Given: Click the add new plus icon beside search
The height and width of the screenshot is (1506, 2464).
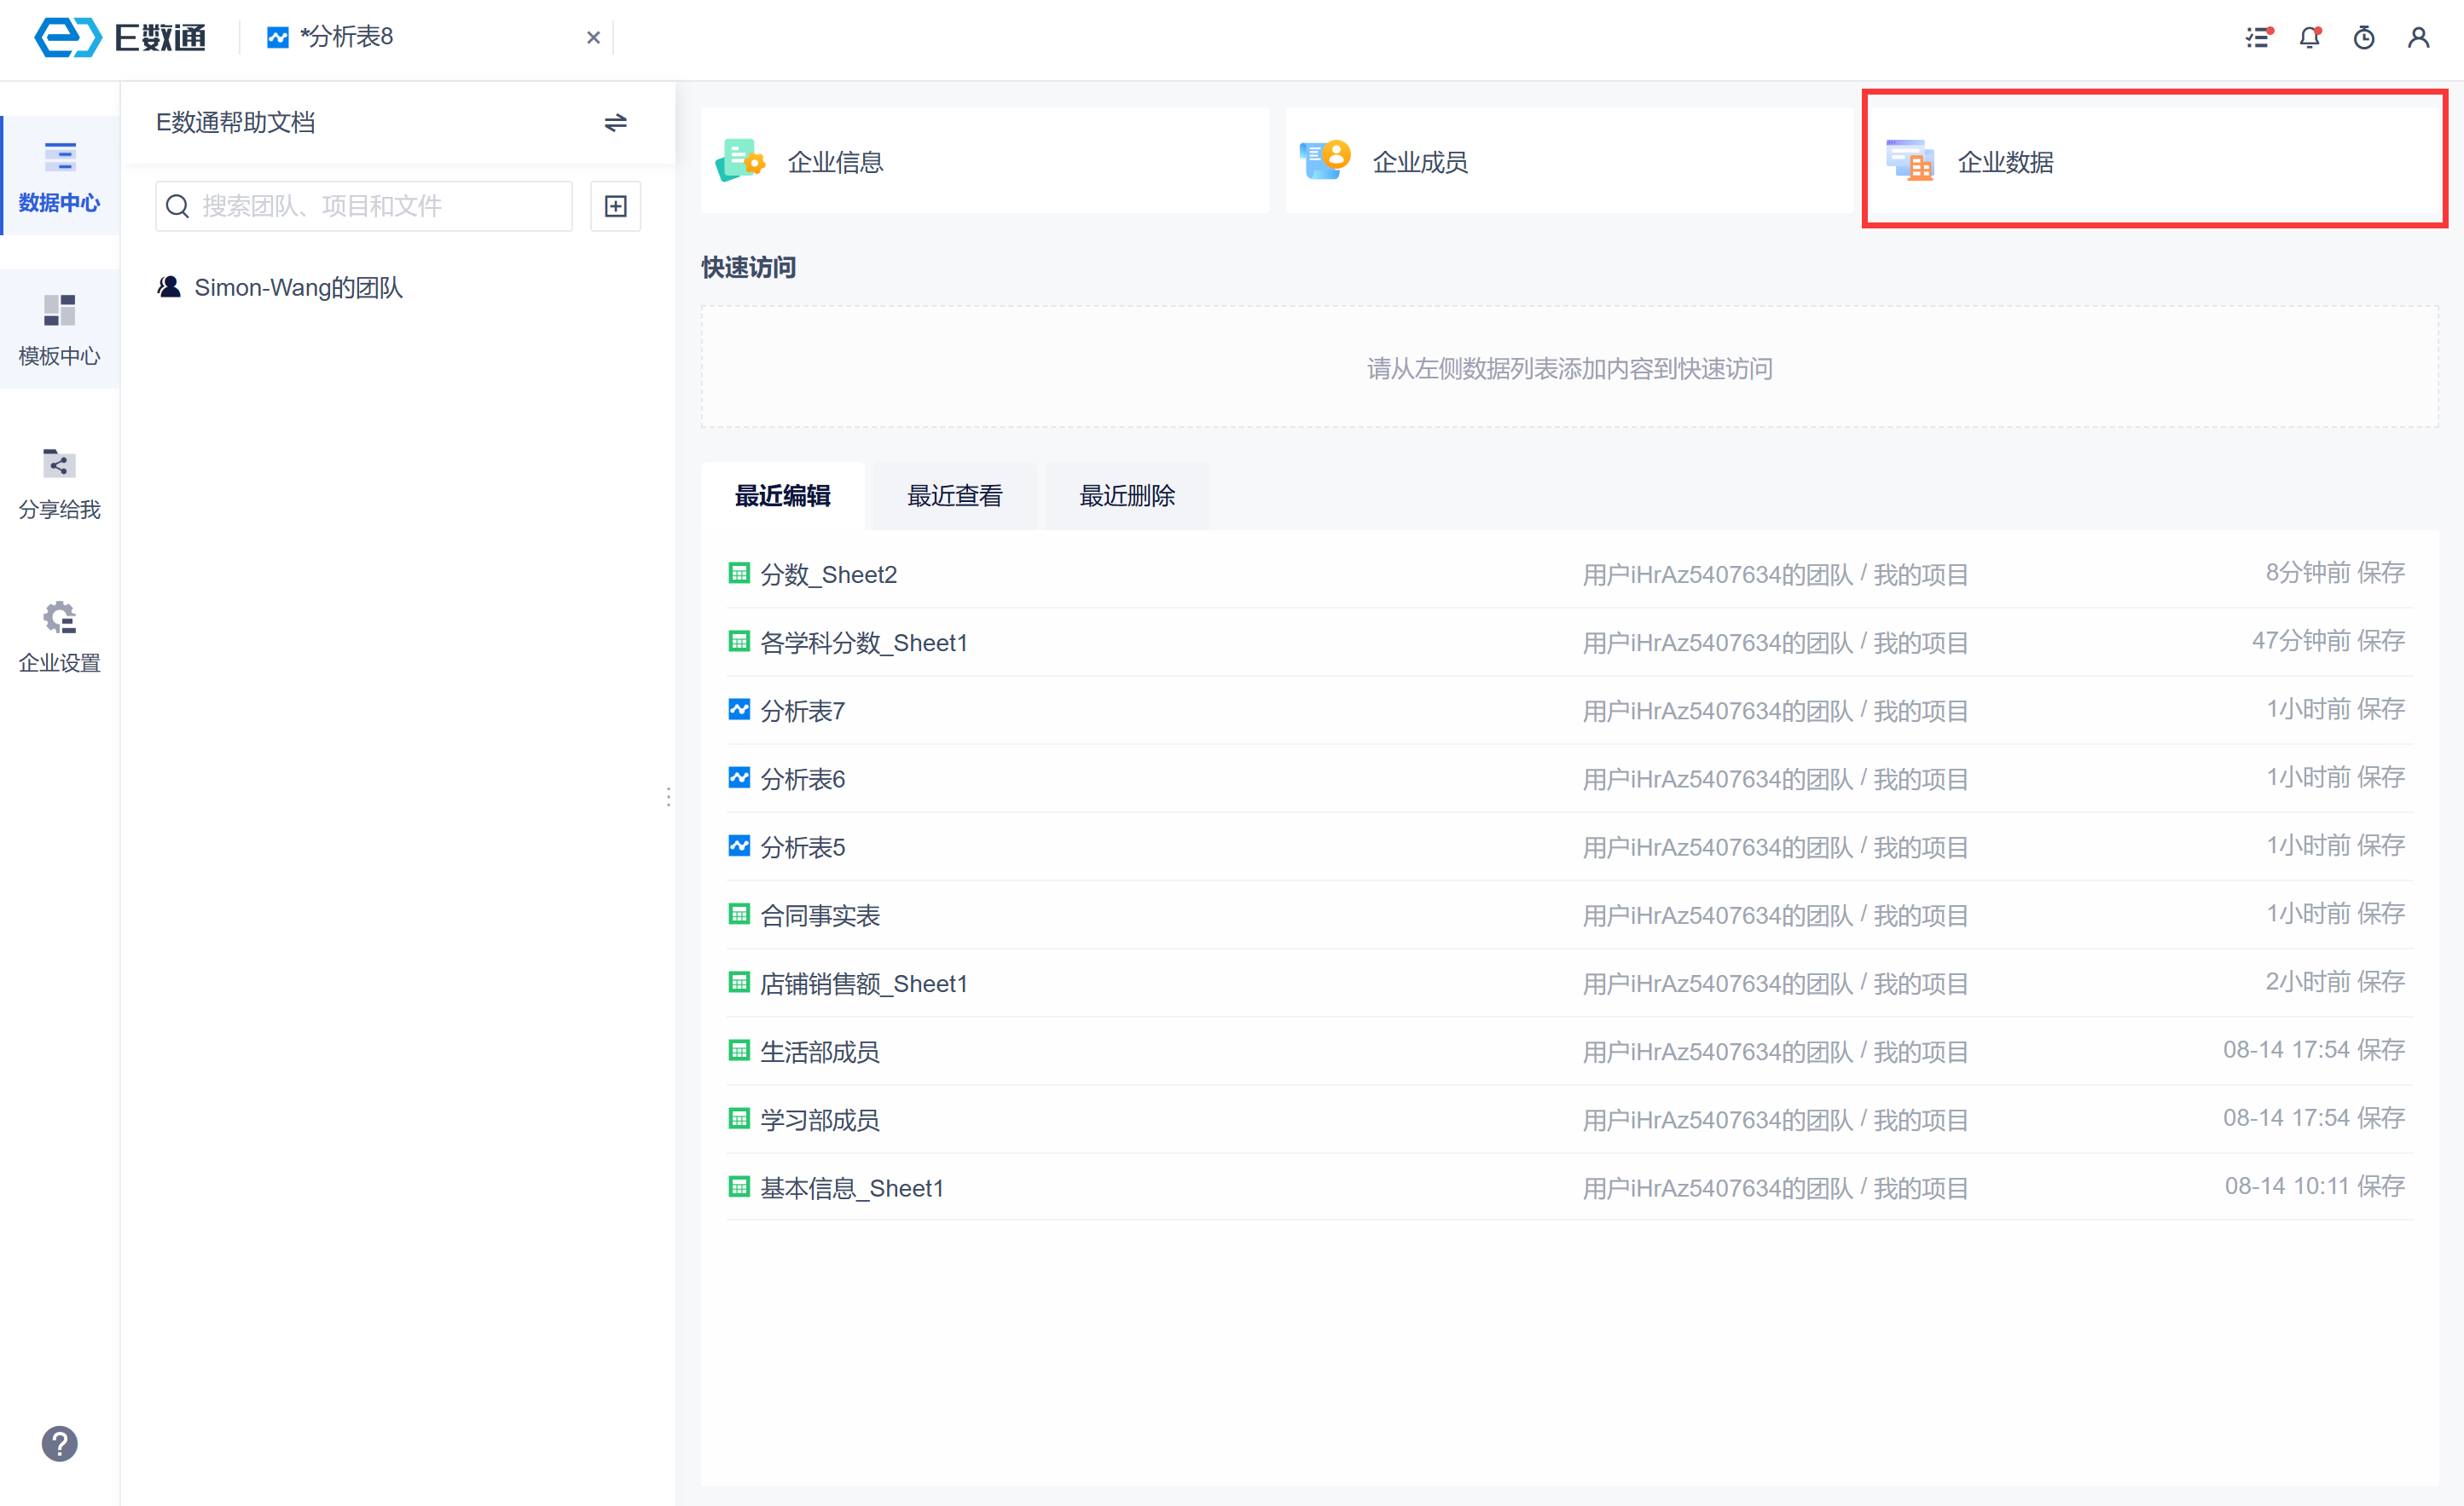Looking at the screenshot, I should 615,206.
